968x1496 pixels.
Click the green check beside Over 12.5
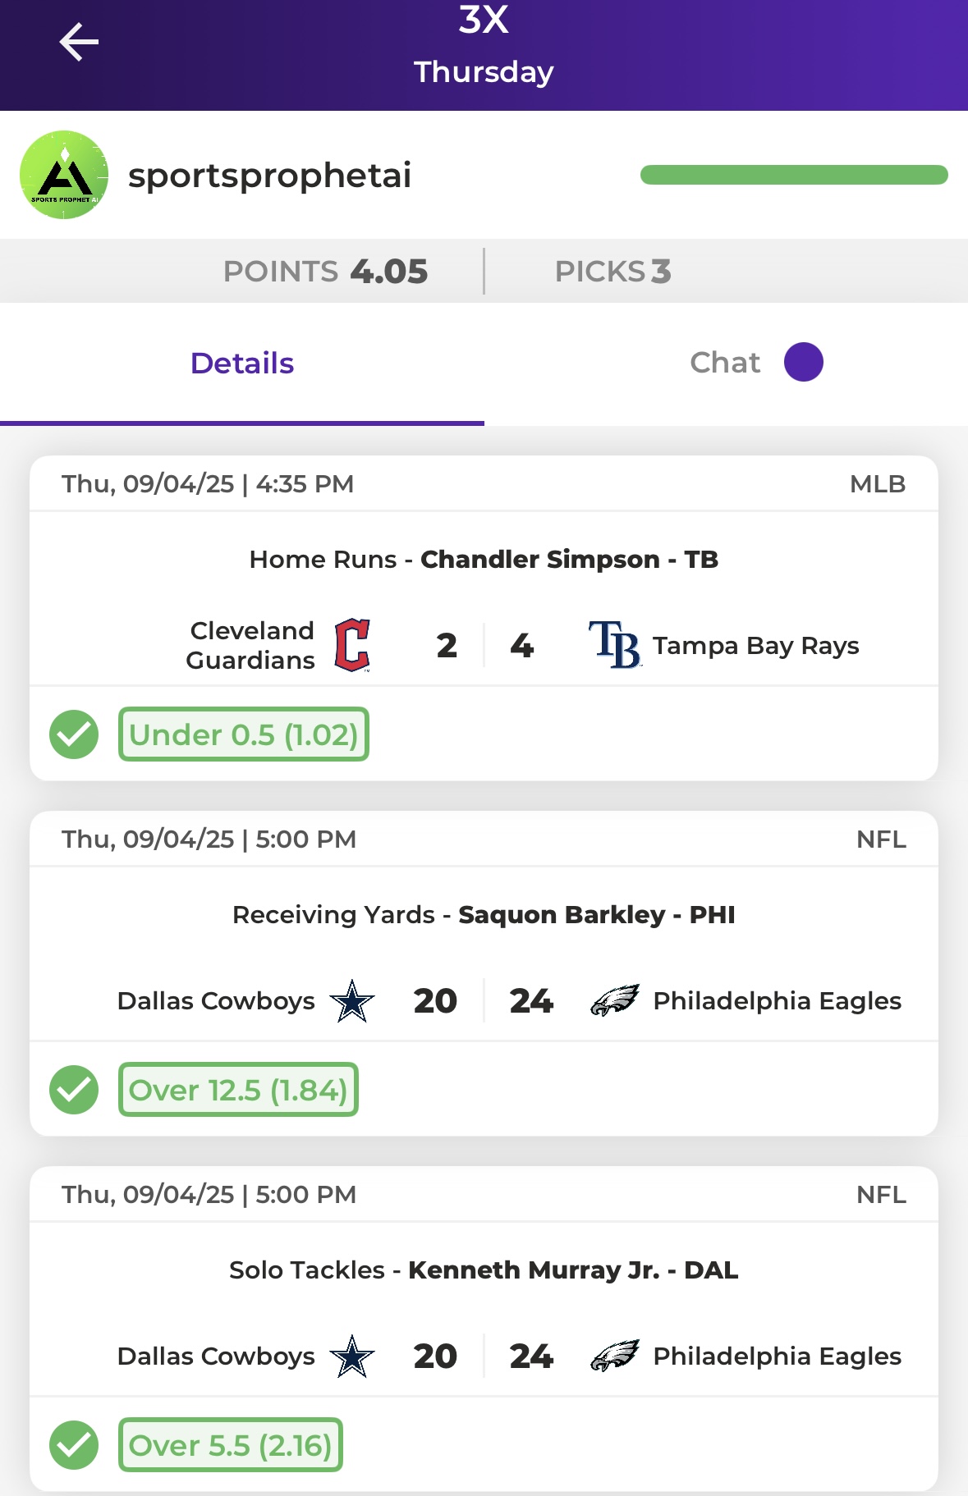tap(74, 1090)
